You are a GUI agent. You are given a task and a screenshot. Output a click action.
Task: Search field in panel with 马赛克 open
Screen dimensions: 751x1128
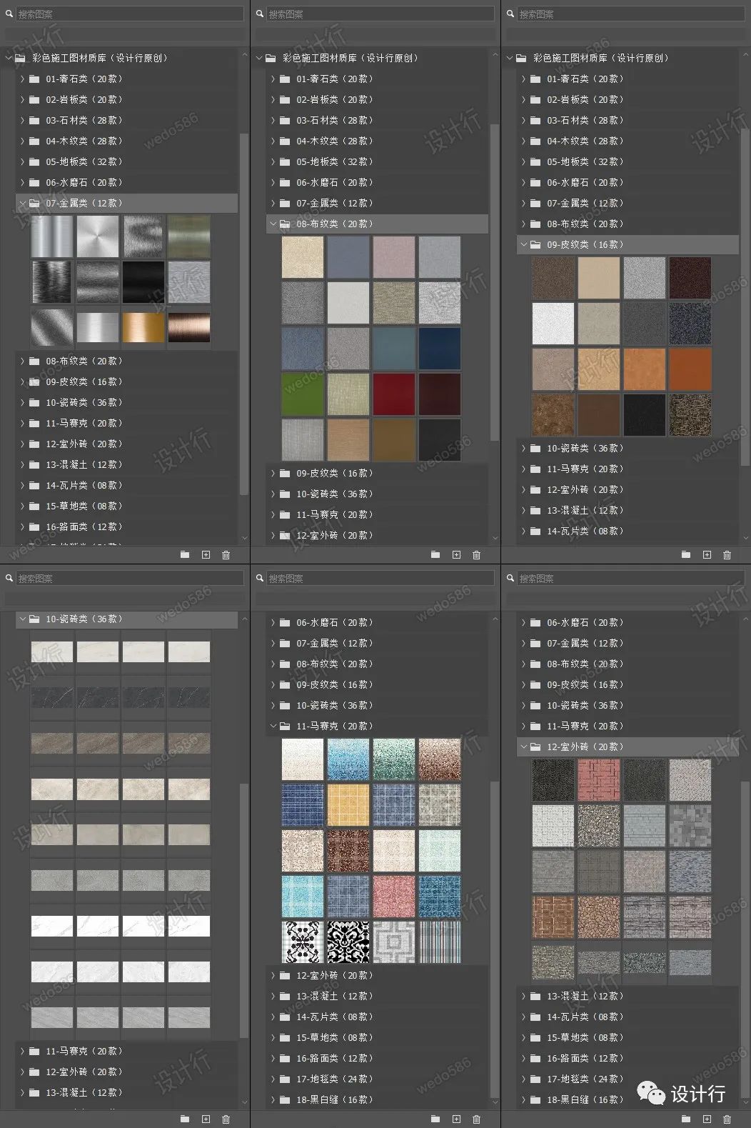tap(380, 579)
